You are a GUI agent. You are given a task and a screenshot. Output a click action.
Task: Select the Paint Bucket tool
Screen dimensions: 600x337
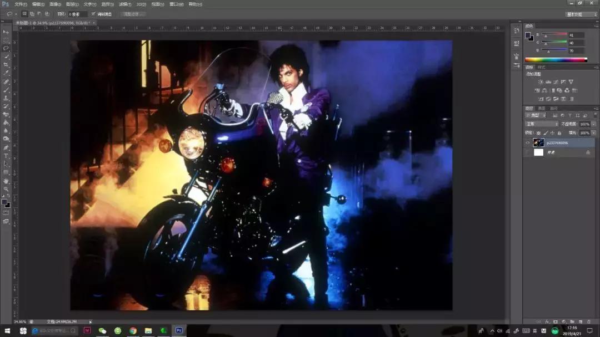coord(6,122)
